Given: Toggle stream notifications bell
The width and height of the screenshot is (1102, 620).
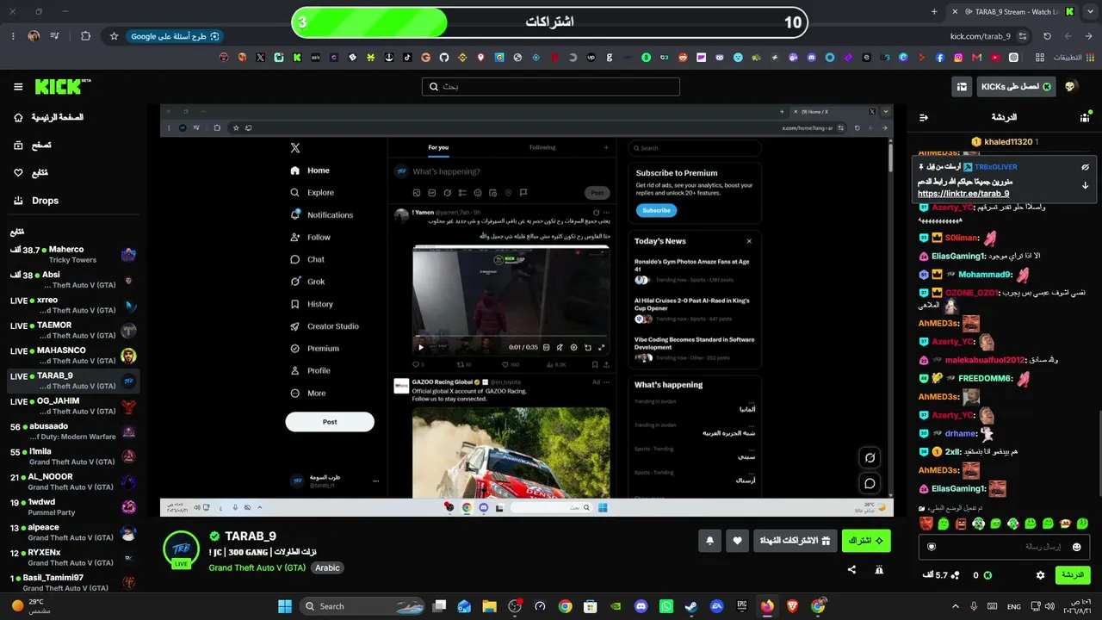Looking at the screenshot, I should tap(709, 541).
